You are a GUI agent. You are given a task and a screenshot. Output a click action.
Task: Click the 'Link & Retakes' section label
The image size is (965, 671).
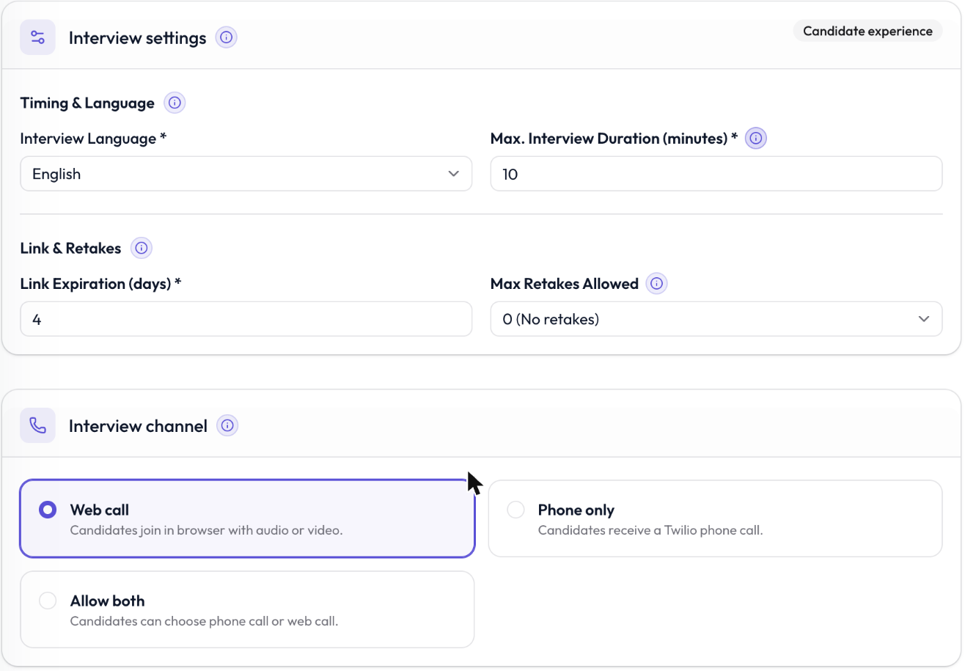pyautogui.click(x=70, y=249)
